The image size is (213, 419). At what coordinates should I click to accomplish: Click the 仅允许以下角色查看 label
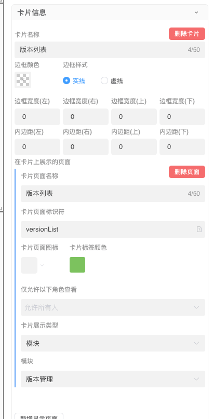[x=49, y=289]
